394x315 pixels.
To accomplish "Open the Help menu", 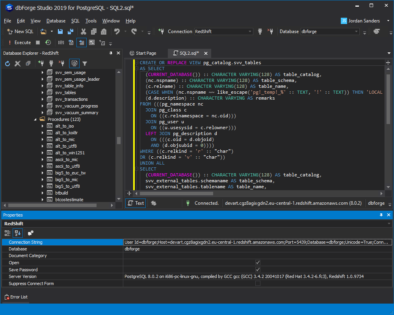I will click(x=130, y=21).
